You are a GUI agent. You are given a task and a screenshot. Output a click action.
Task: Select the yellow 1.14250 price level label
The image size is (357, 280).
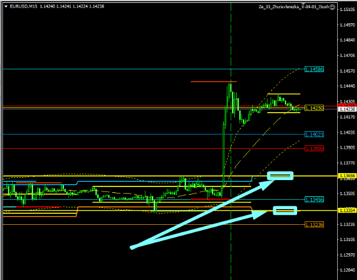(314, 108)
